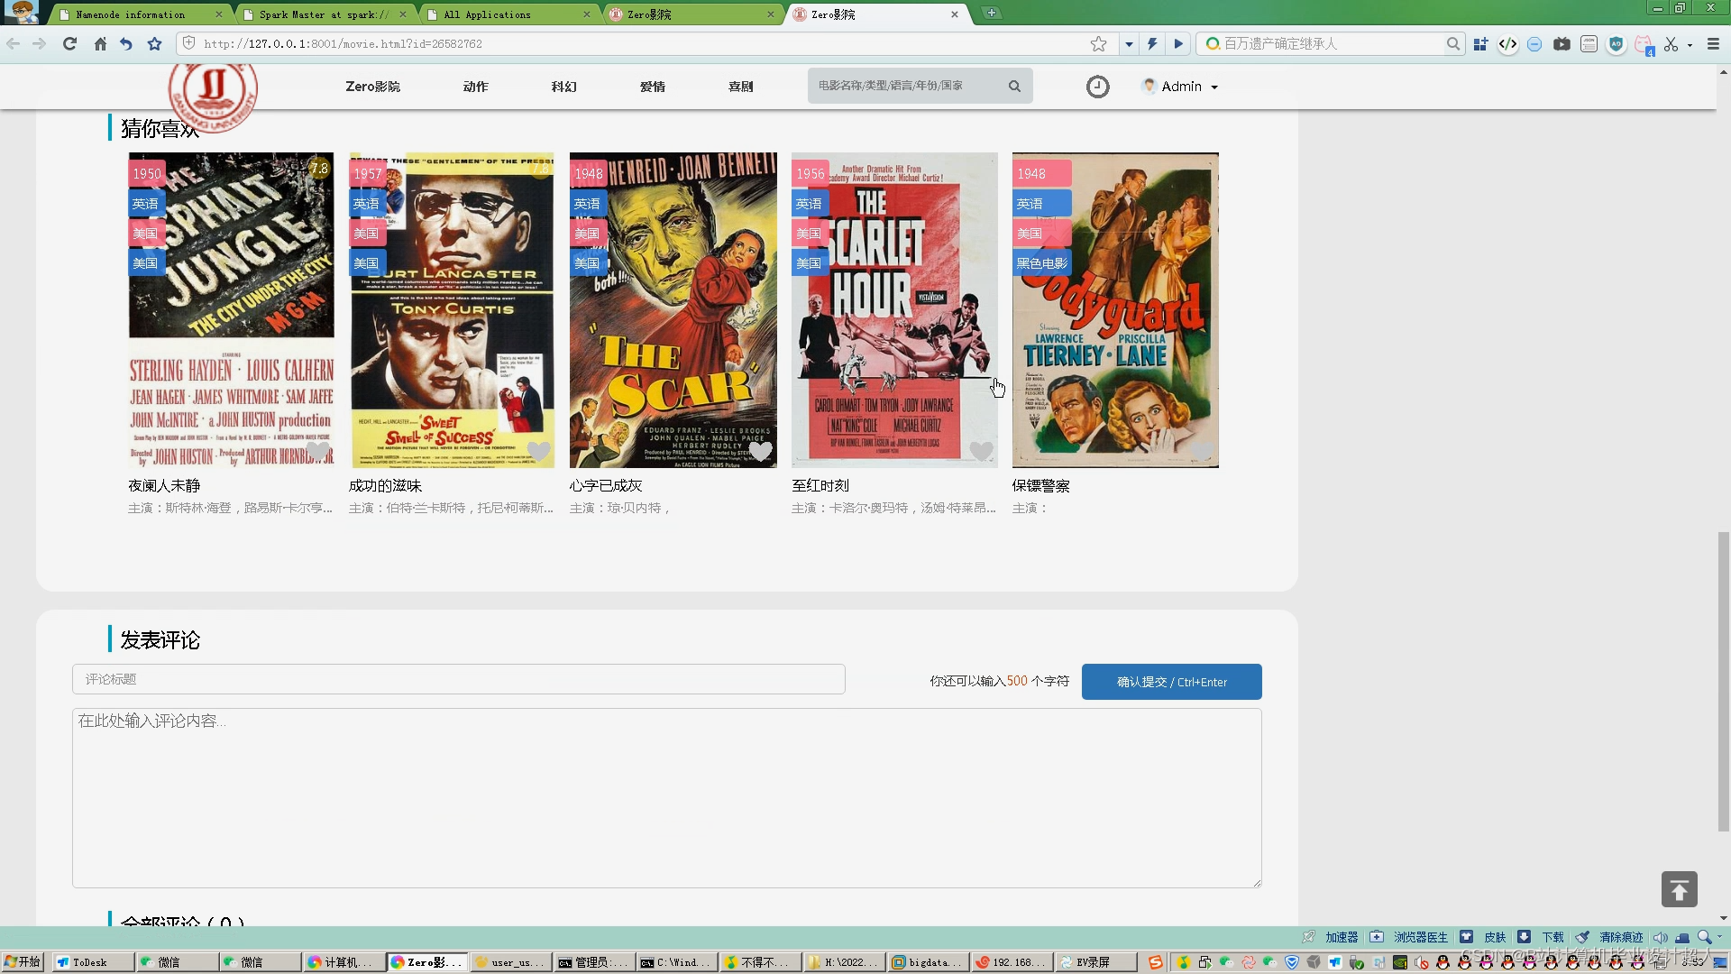The height and width of the screenshot is (974, 1731).
Task: Open the history clock icon
Action: click(x=1097, y=87)
